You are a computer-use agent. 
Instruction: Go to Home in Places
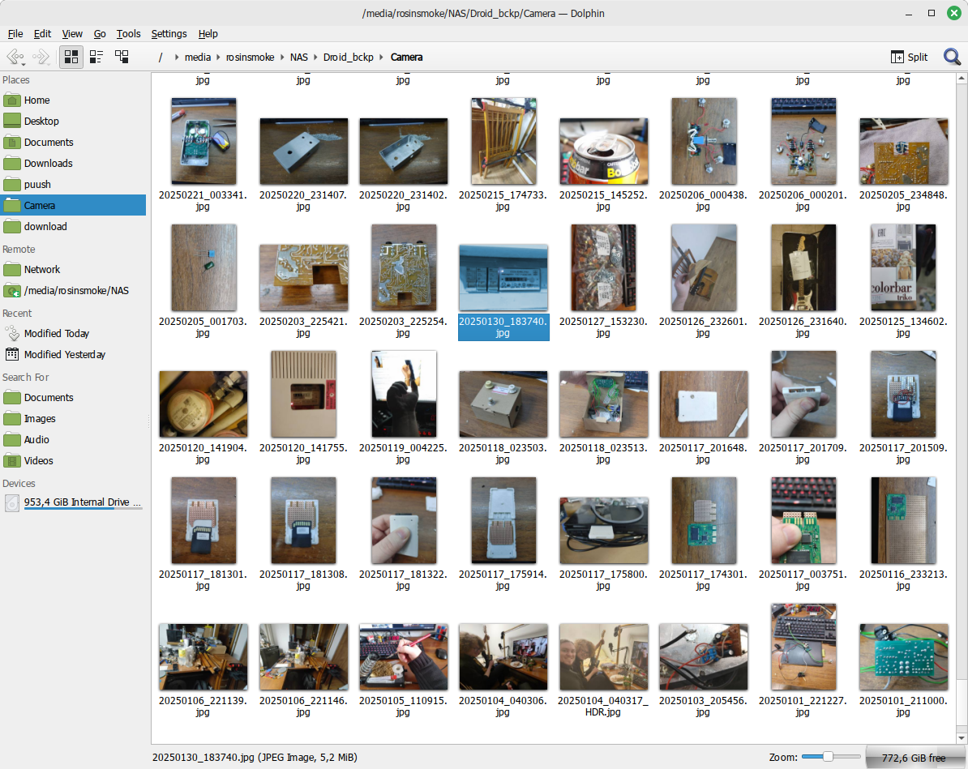pos(73,100)
